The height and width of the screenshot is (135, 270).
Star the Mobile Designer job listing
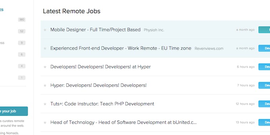pyautogui.click(x=45, y=30)
